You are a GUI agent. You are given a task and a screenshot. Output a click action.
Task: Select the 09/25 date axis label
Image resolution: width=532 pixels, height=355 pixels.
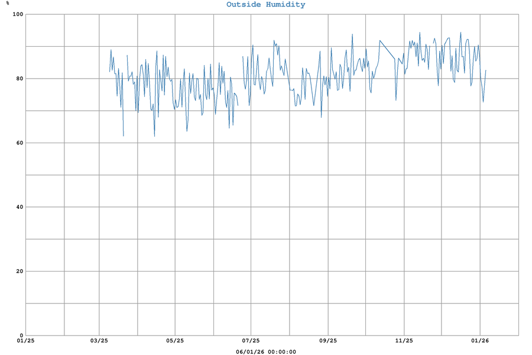pyautogui.click(x=328, y=341)
